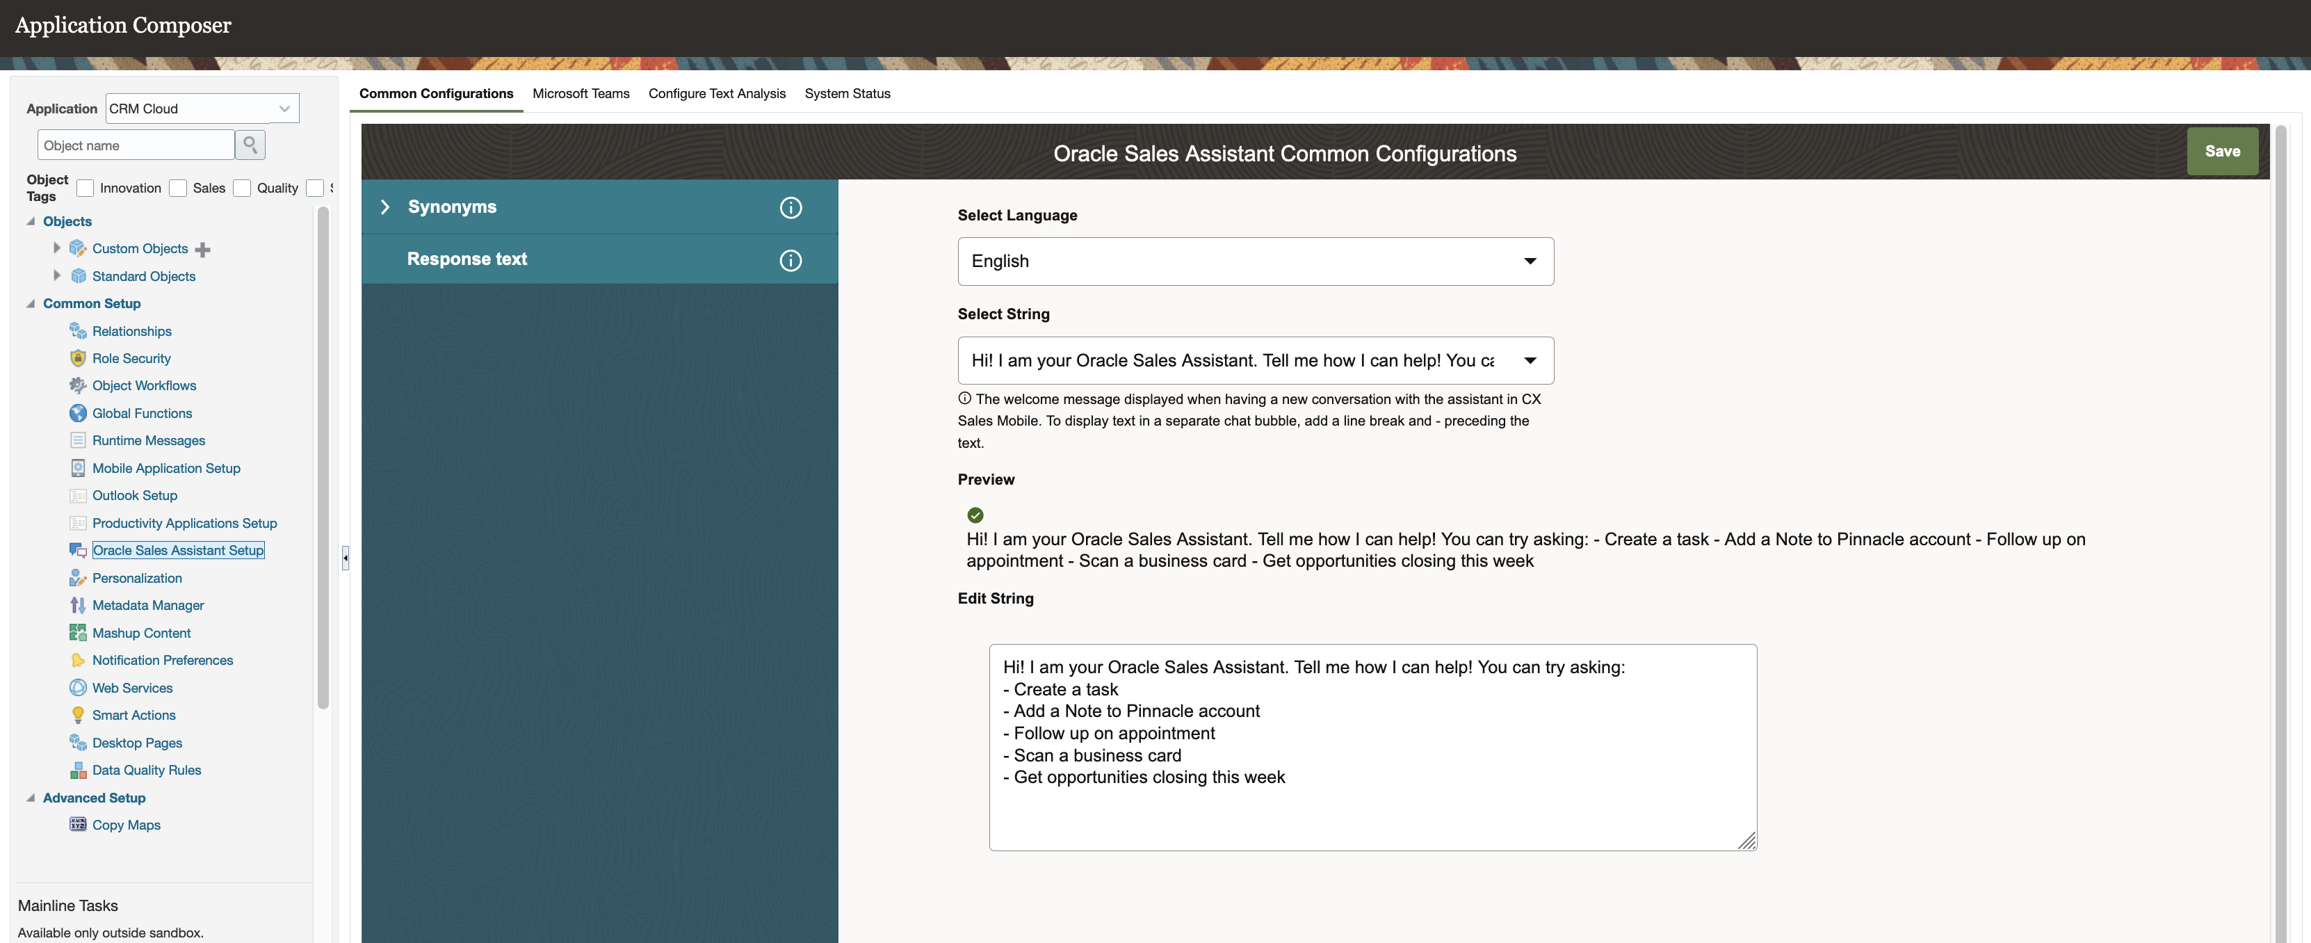Click the Notification Preferences icon
The image size is (2311, 943).
click(78, 661)
